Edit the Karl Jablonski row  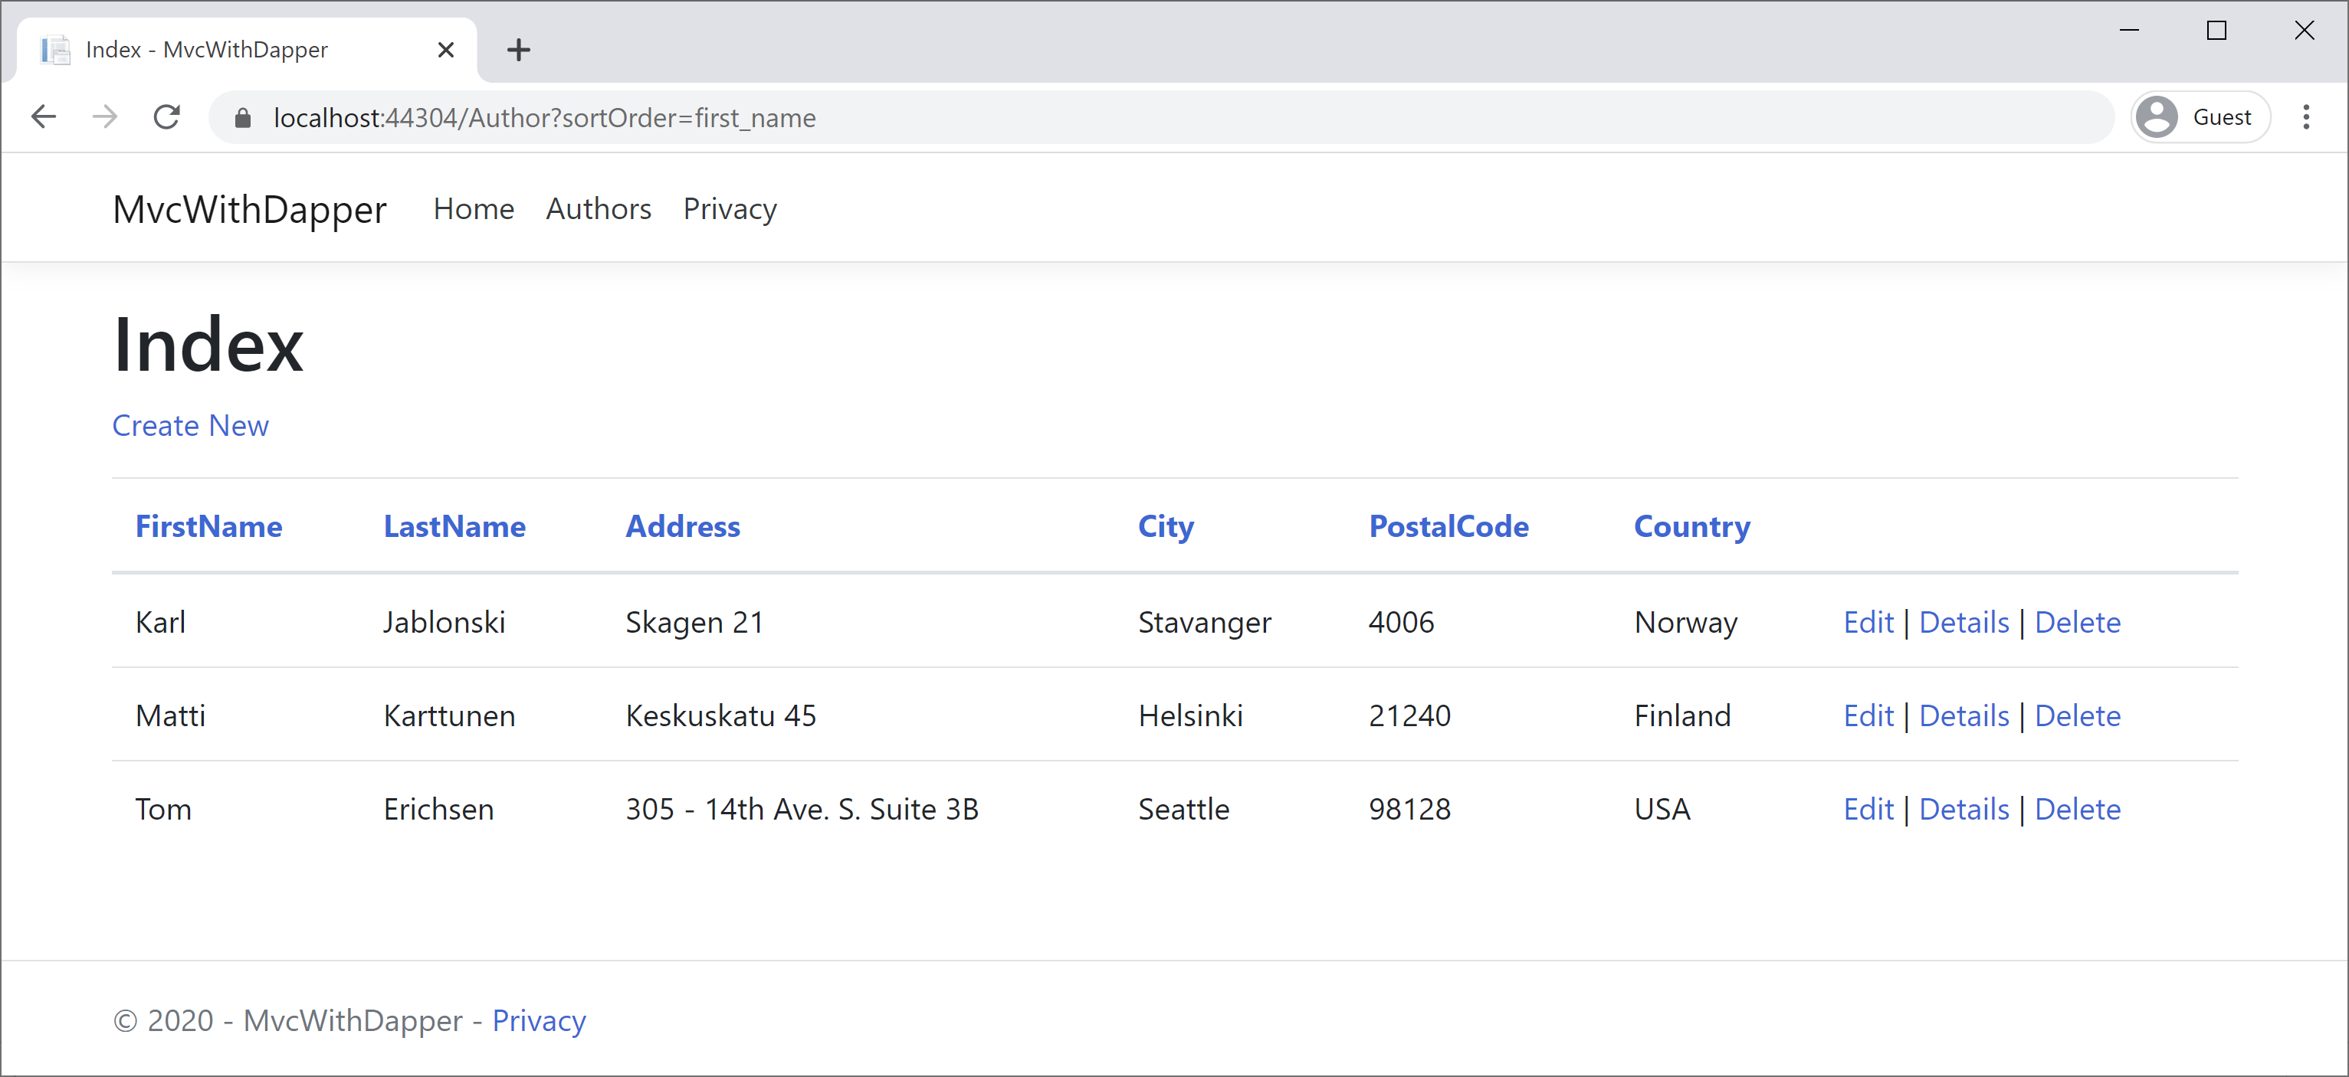click(1868, 621)
